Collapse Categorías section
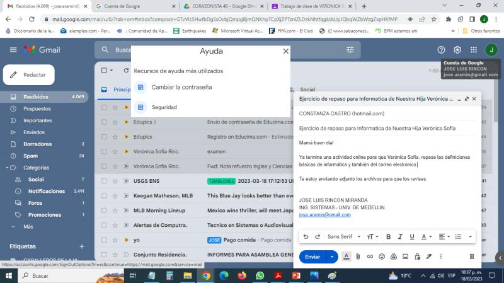Image resolution: width=504 pixels, height=283 pixels. 7,168
